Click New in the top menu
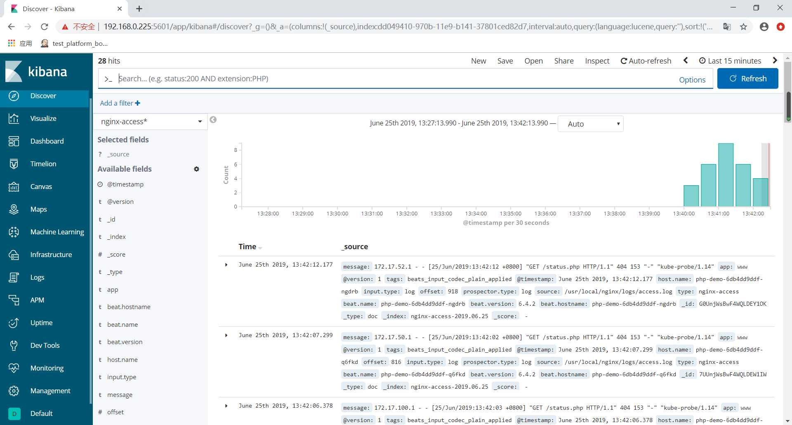The width and height of the screenshot is (792, 425). [x=478, y=61]
